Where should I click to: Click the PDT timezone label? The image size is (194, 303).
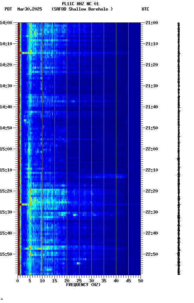click(x=8, y=9)
